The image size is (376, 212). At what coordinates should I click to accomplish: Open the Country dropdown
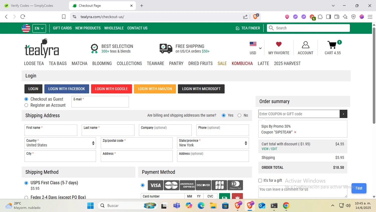[x=60, y=143]
